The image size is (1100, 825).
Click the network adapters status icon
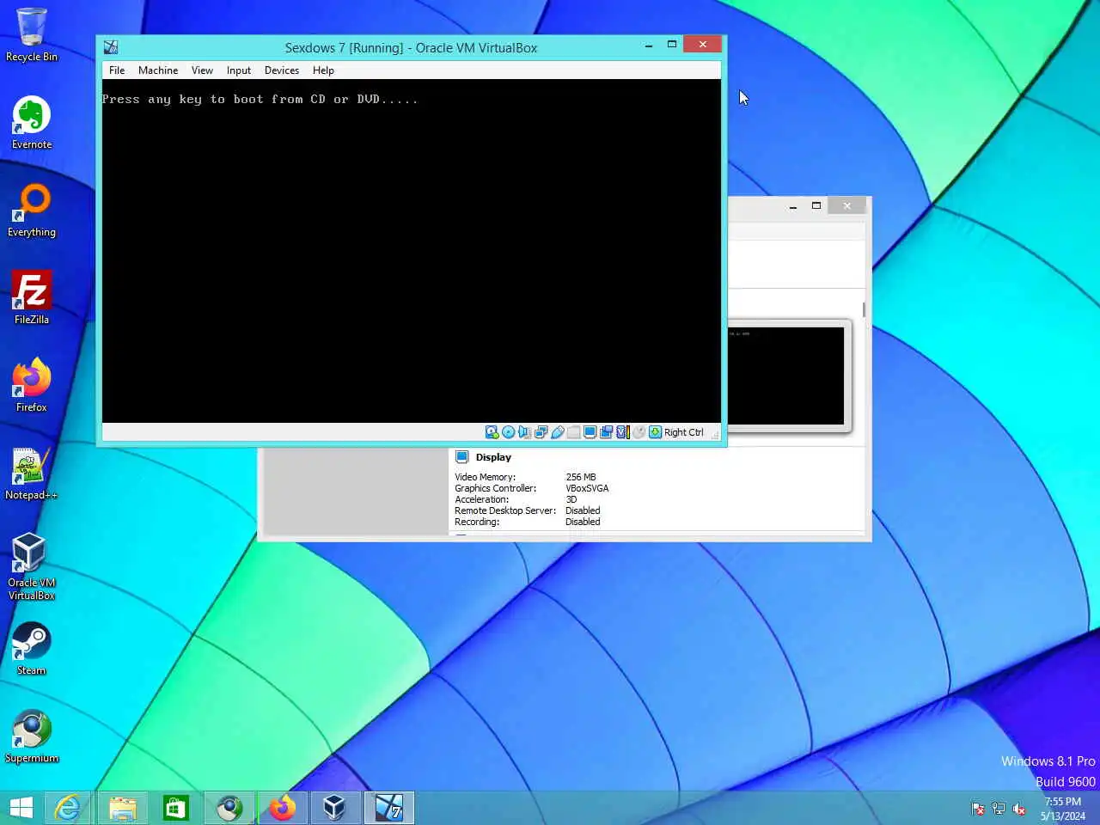(541, 432)
